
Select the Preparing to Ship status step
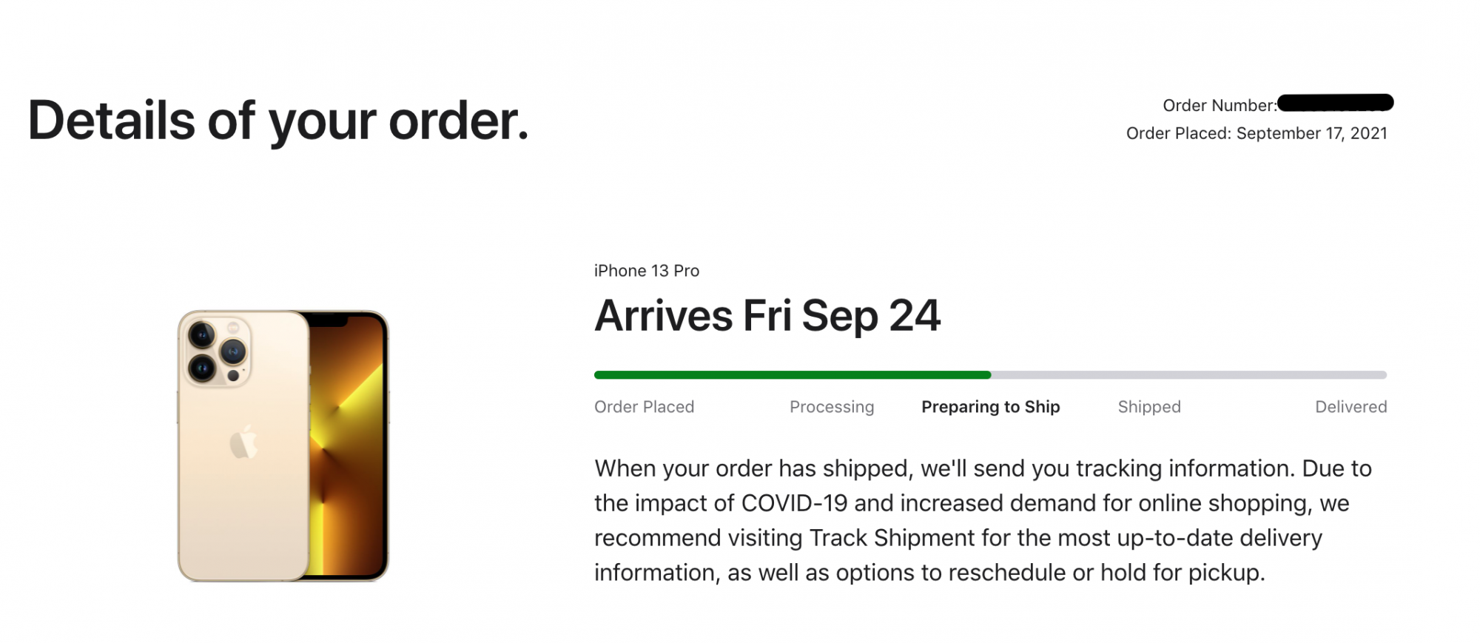[991, 407]
